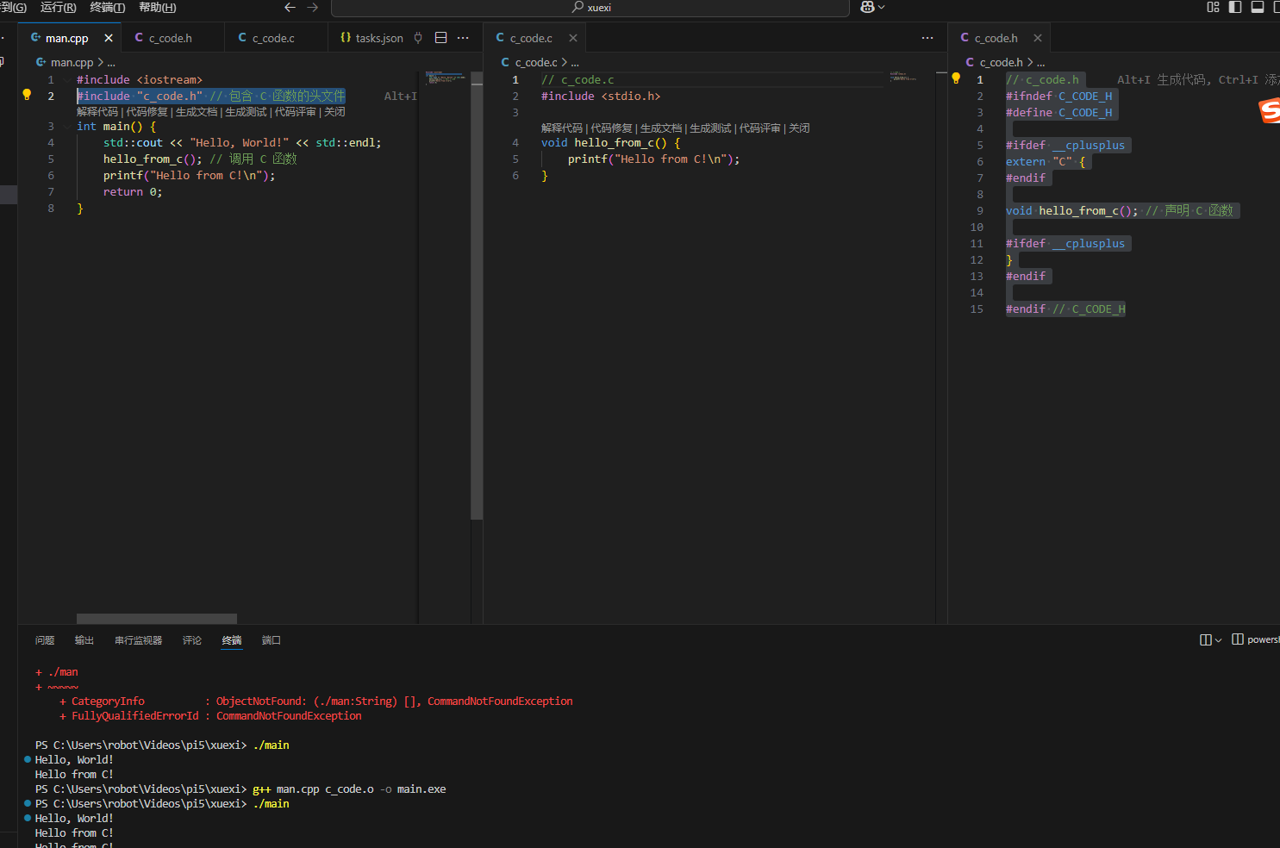Image resolution: width=1280 pixels, height=848 pixels.
Task: Click the c_code.h breadcrumb
Action: click(1001, 62)
